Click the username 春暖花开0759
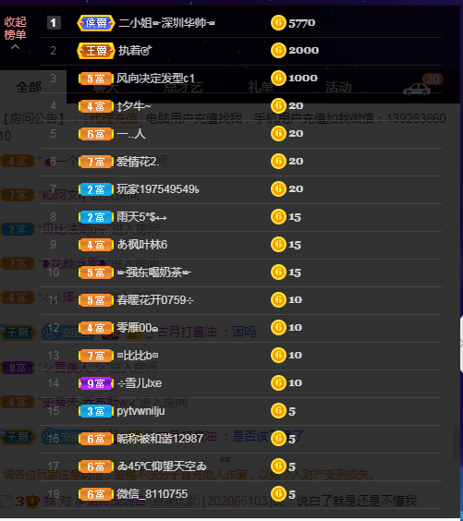This screenshot has width=463, height=521. [x=155, y=300]
